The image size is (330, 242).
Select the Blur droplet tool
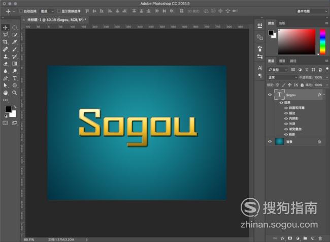[5, 71]
